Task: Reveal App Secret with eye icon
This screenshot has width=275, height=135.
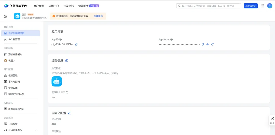Action: (208, 44)
